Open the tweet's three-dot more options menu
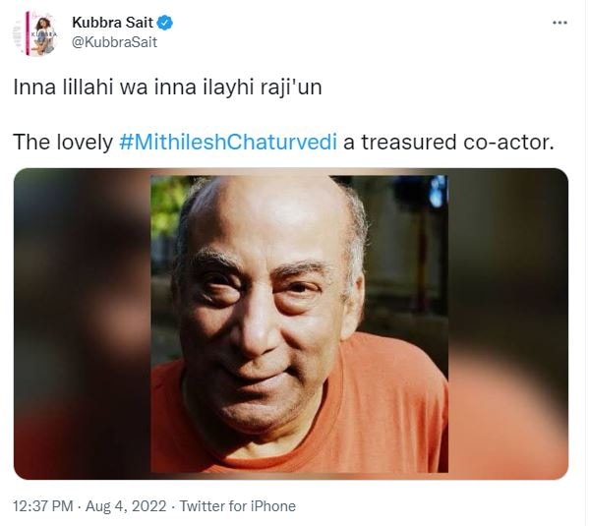The height and width of the screenshot is (526, 589). [x=560, y=23]
